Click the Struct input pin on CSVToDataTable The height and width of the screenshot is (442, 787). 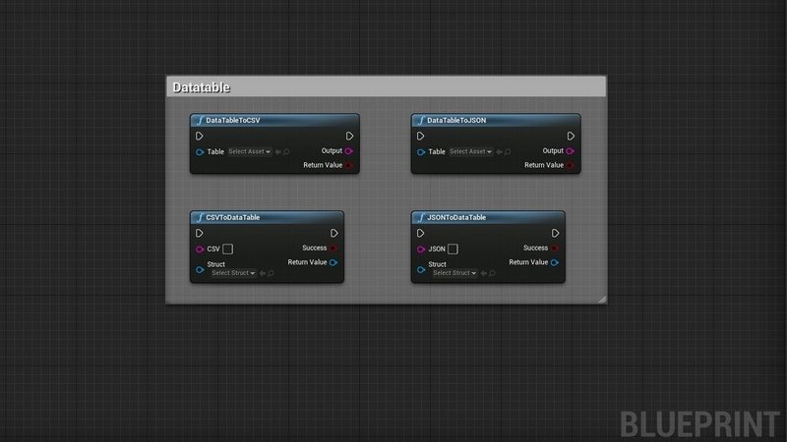coord(200,268)
